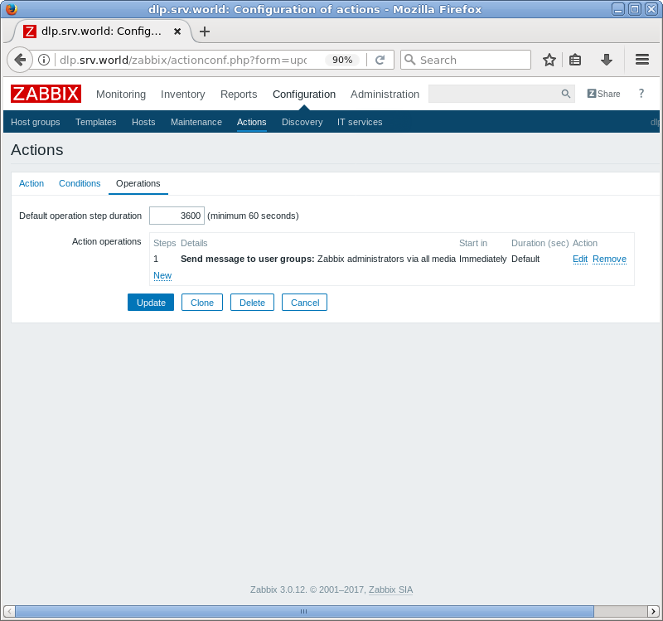Click the "Send message to user groups" details text
This screenshot has width=663, height=621.
tap(247, 259)
